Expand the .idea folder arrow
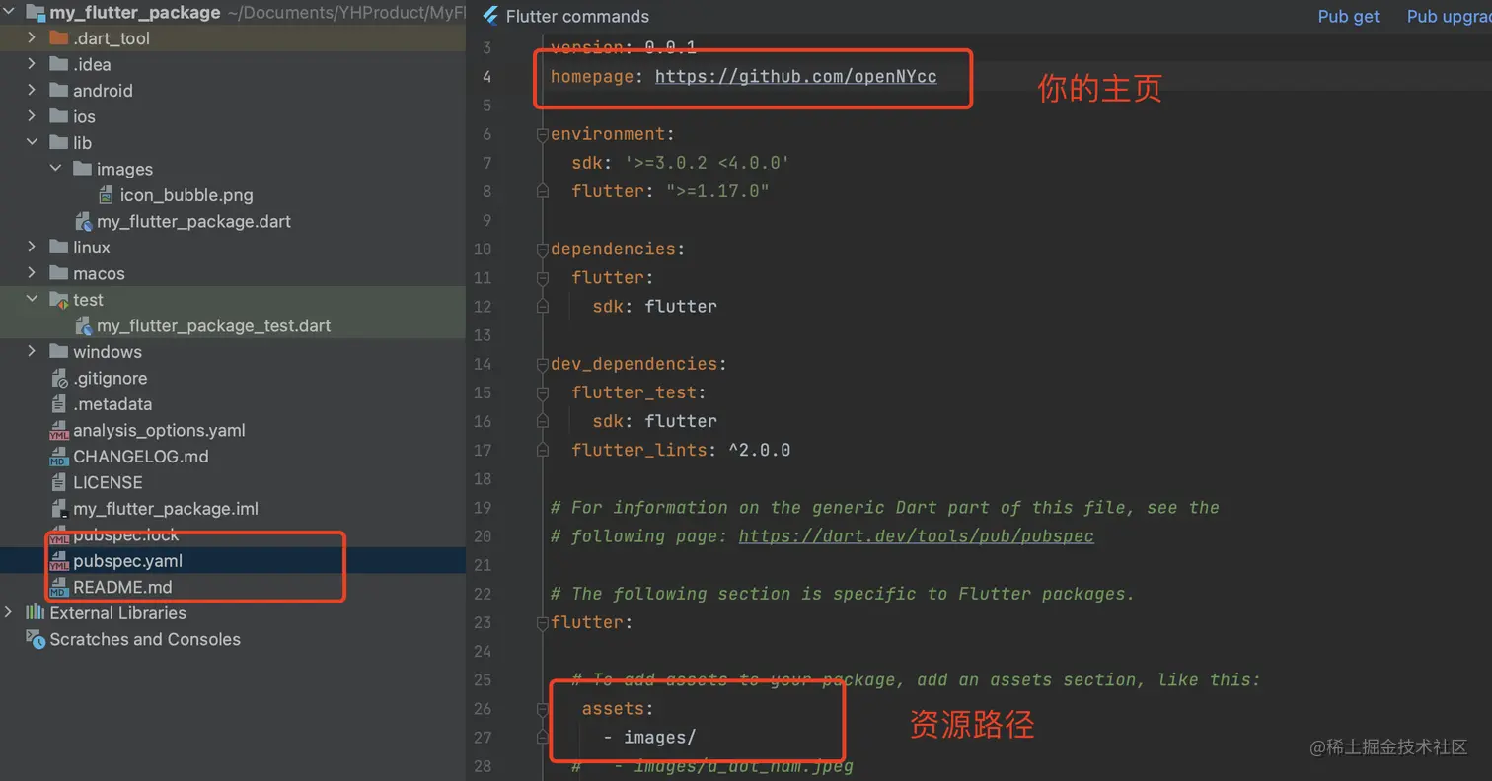The width and height of the screenshot is (1492, 781). 32,64
